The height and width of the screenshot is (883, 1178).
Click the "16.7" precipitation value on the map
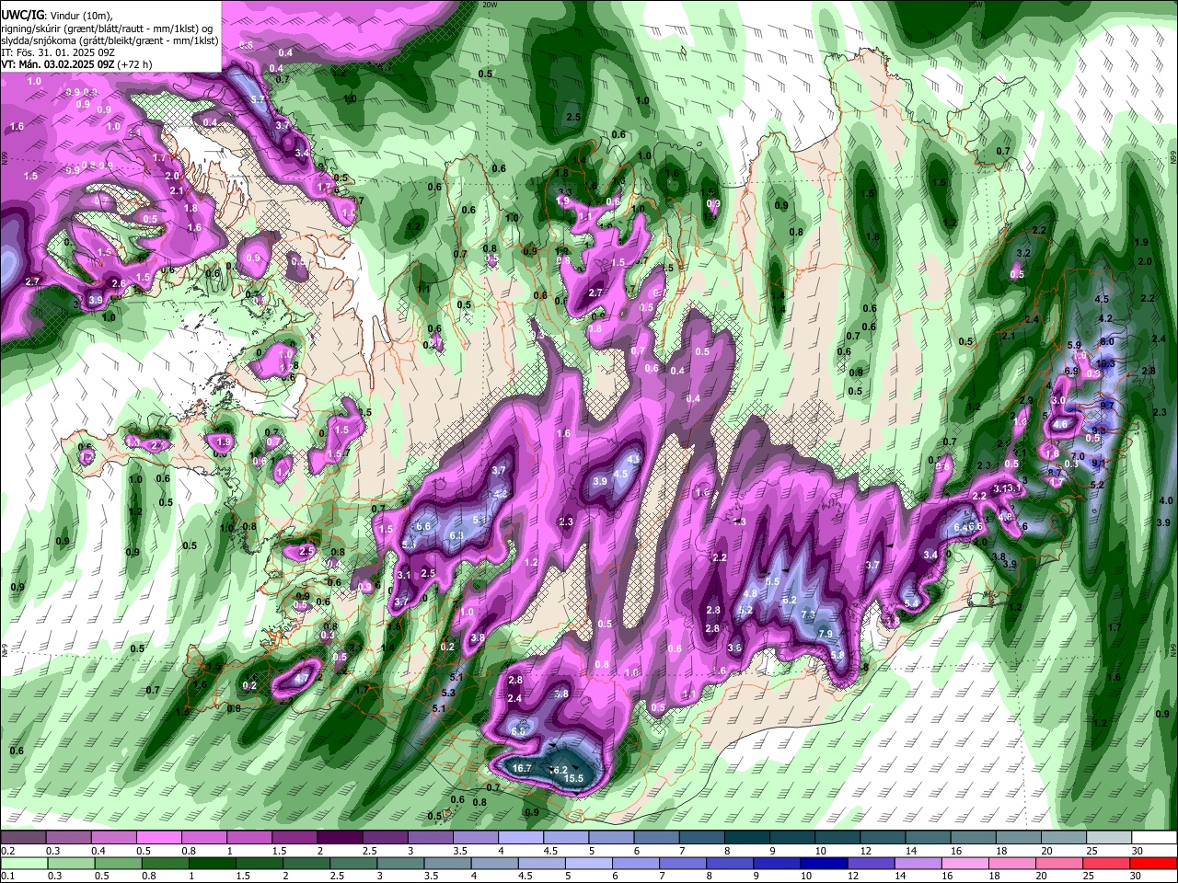522,768
